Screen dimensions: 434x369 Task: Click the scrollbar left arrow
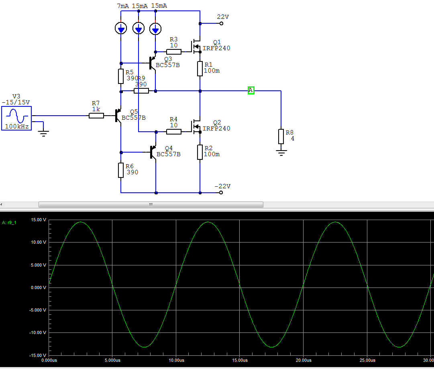[1, 204]
